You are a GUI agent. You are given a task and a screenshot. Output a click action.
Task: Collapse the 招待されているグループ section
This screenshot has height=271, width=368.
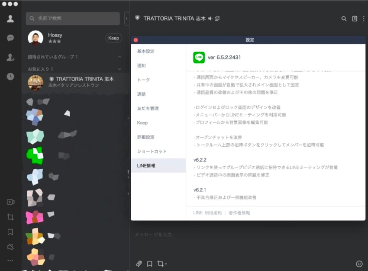pyautogui.click(x=120, y=57)
